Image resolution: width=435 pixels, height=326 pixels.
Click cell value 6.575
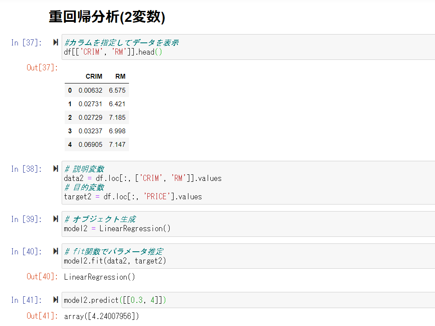117,90
